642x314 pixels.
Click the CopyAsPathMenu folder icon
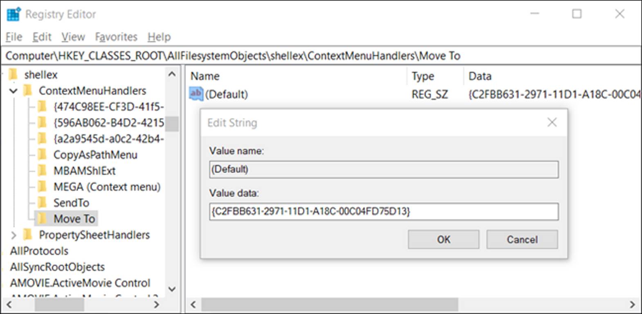click(42, 155)
